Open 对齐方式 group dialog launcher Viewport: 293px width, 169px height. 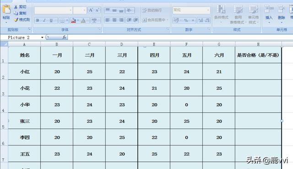click(x=168, y=29)
